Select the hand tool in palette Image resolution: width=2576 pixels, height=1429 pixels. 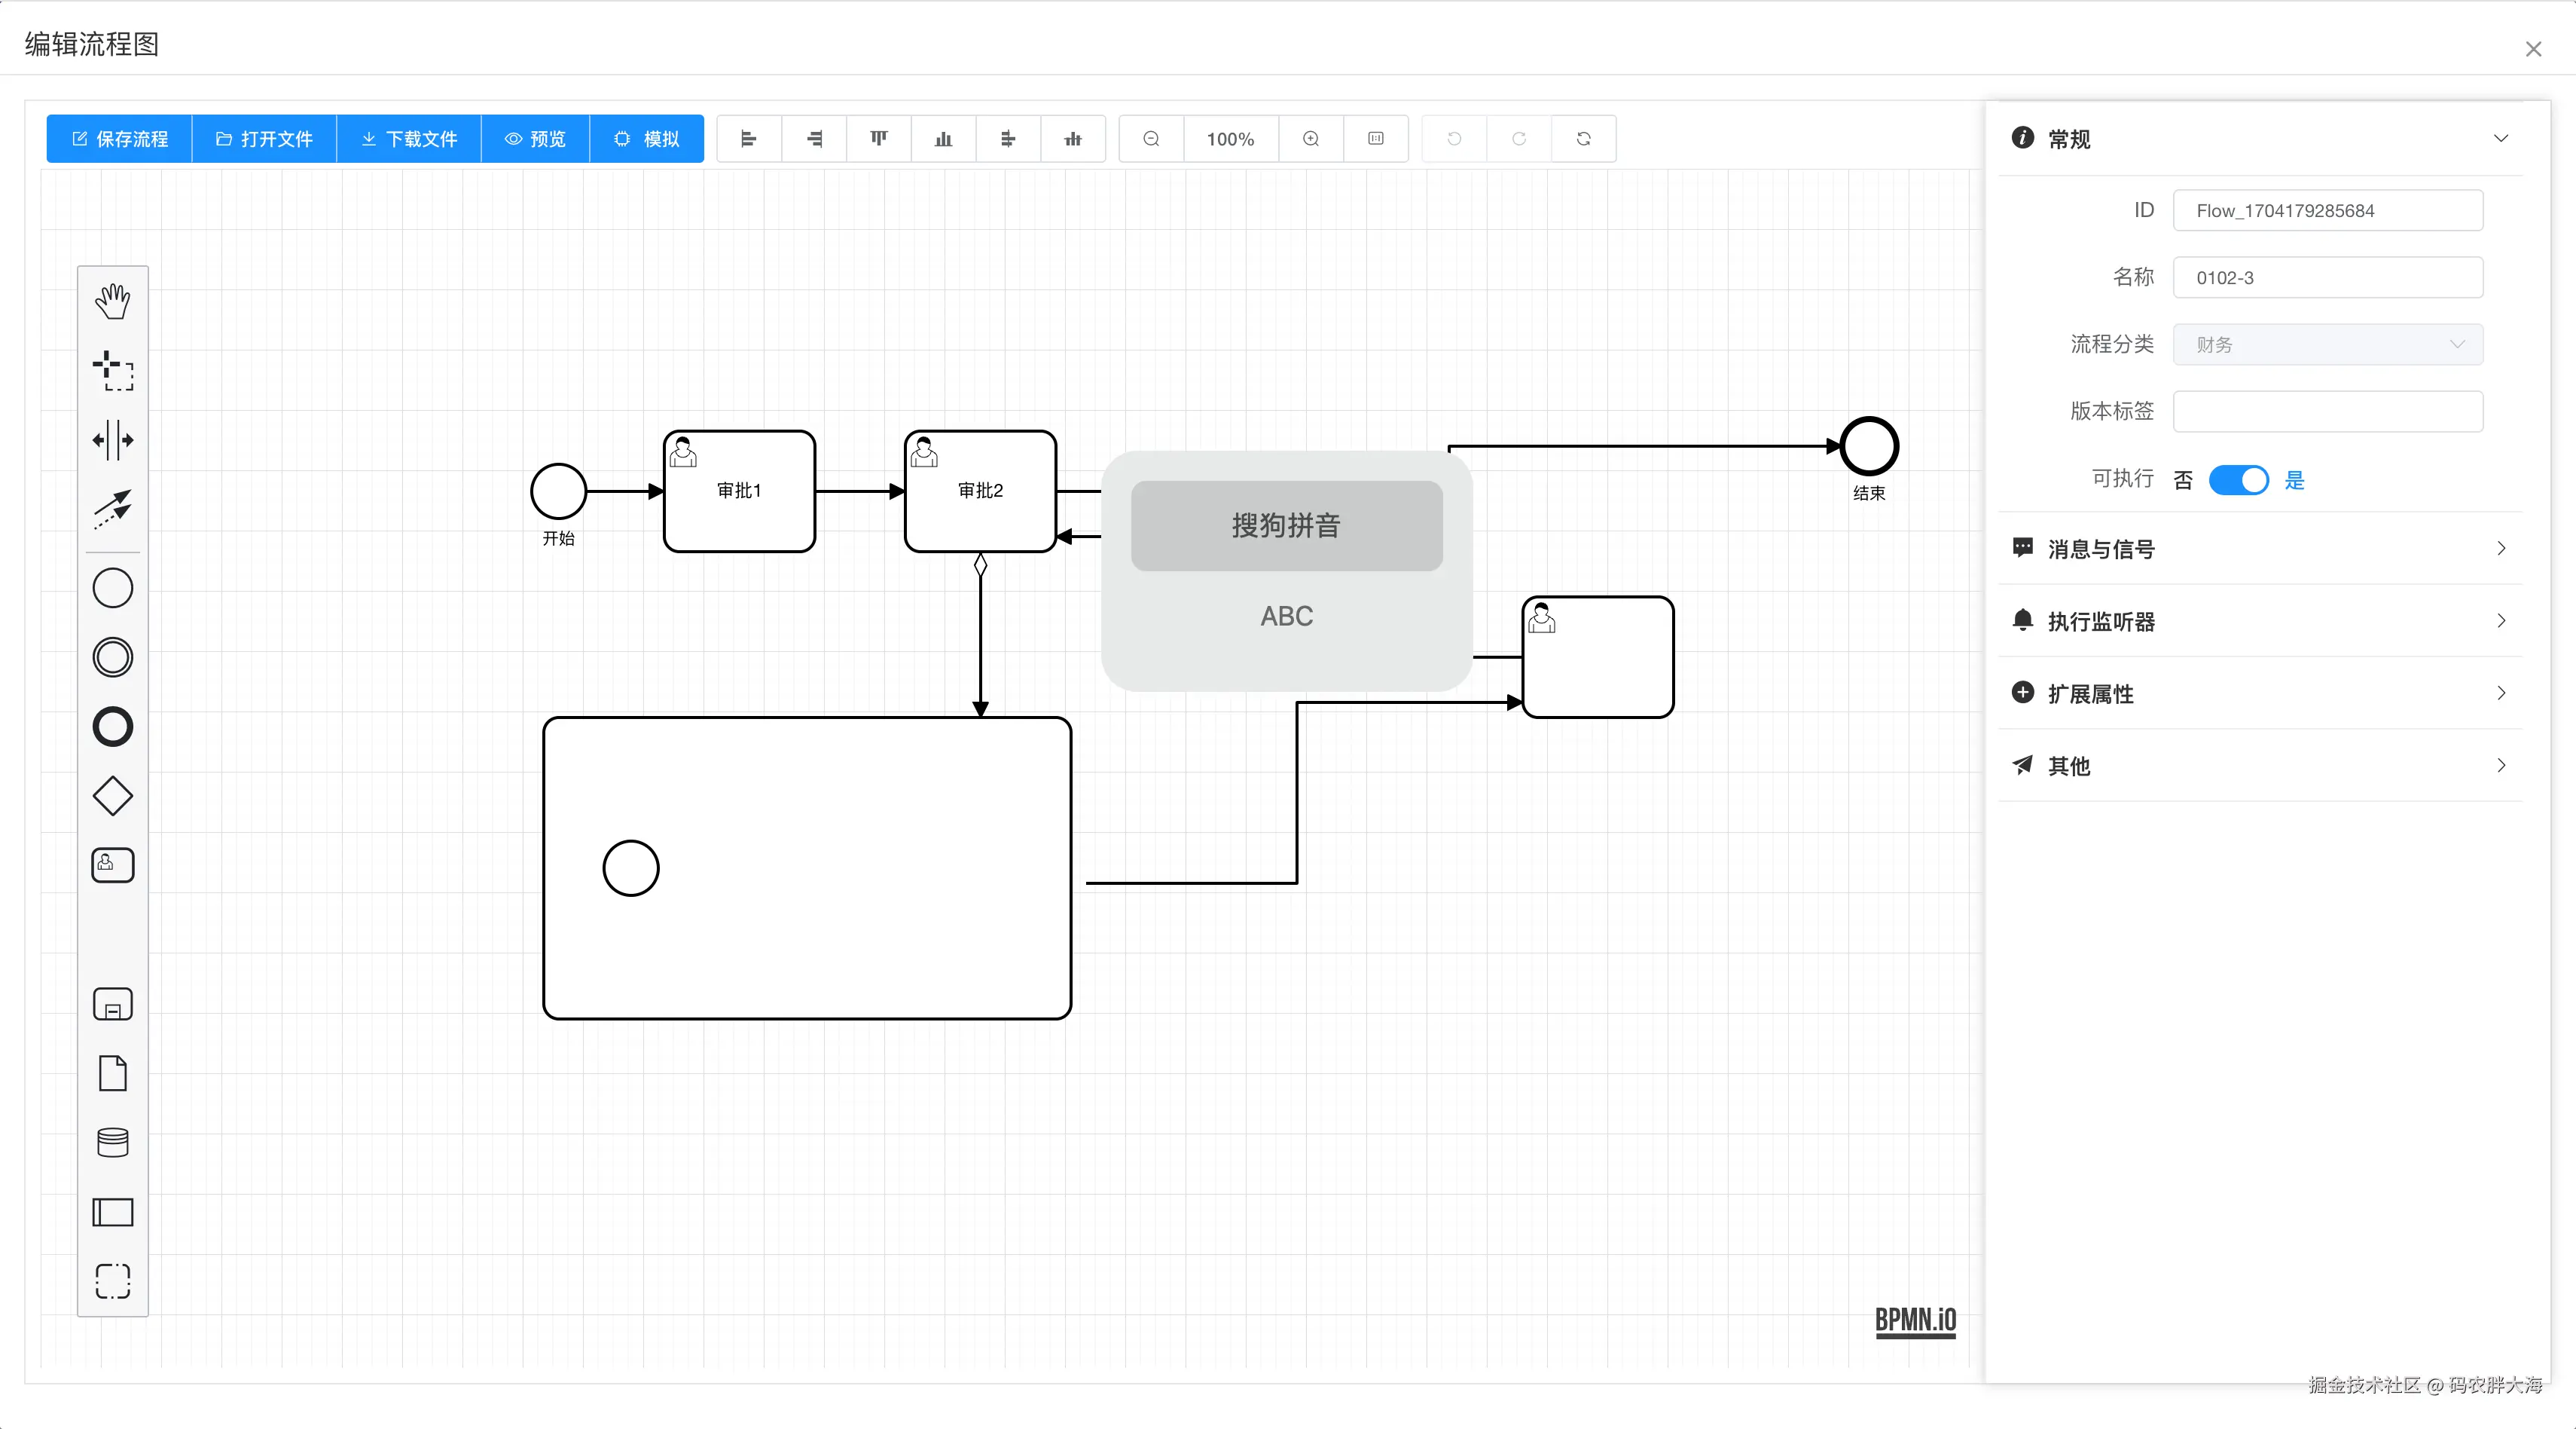point(112,300)
